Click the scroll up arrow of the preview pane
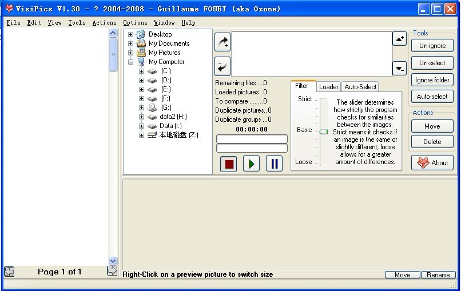461x291 pixels. pos(113,33)
